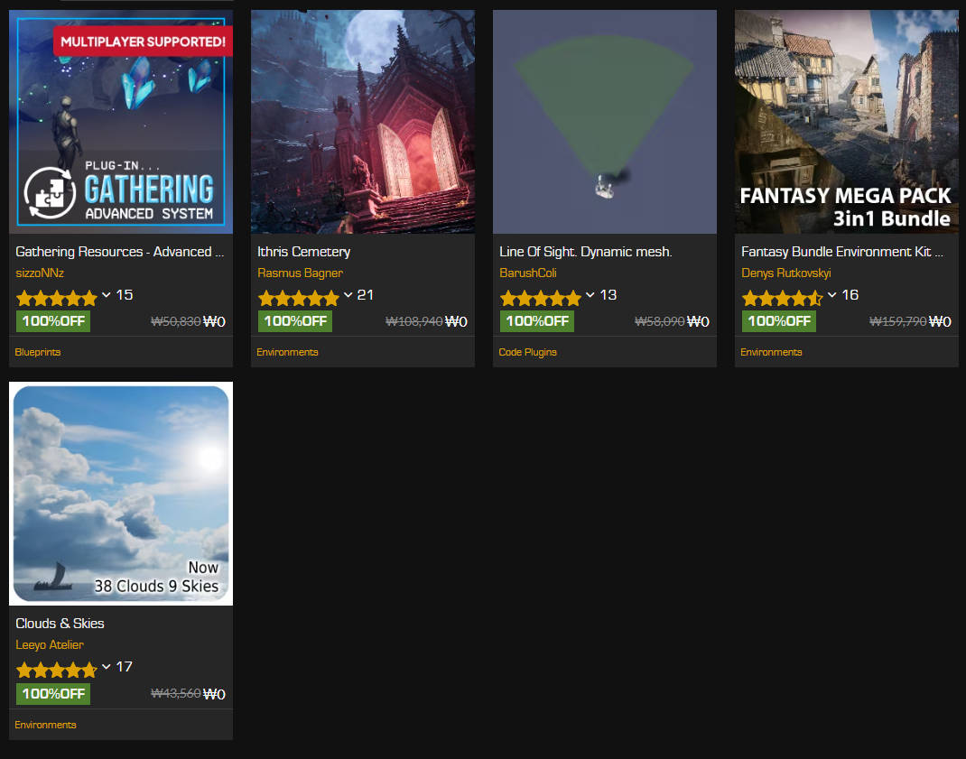
Task: Visit seller Denys Rutkovskyi's page
Action: click(x=786, y=273)
